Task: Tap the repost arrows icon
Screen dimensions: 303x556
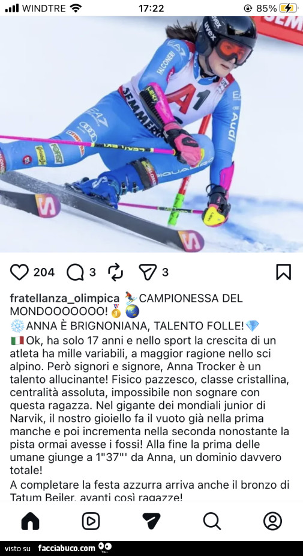Action: tap(115, 272)
